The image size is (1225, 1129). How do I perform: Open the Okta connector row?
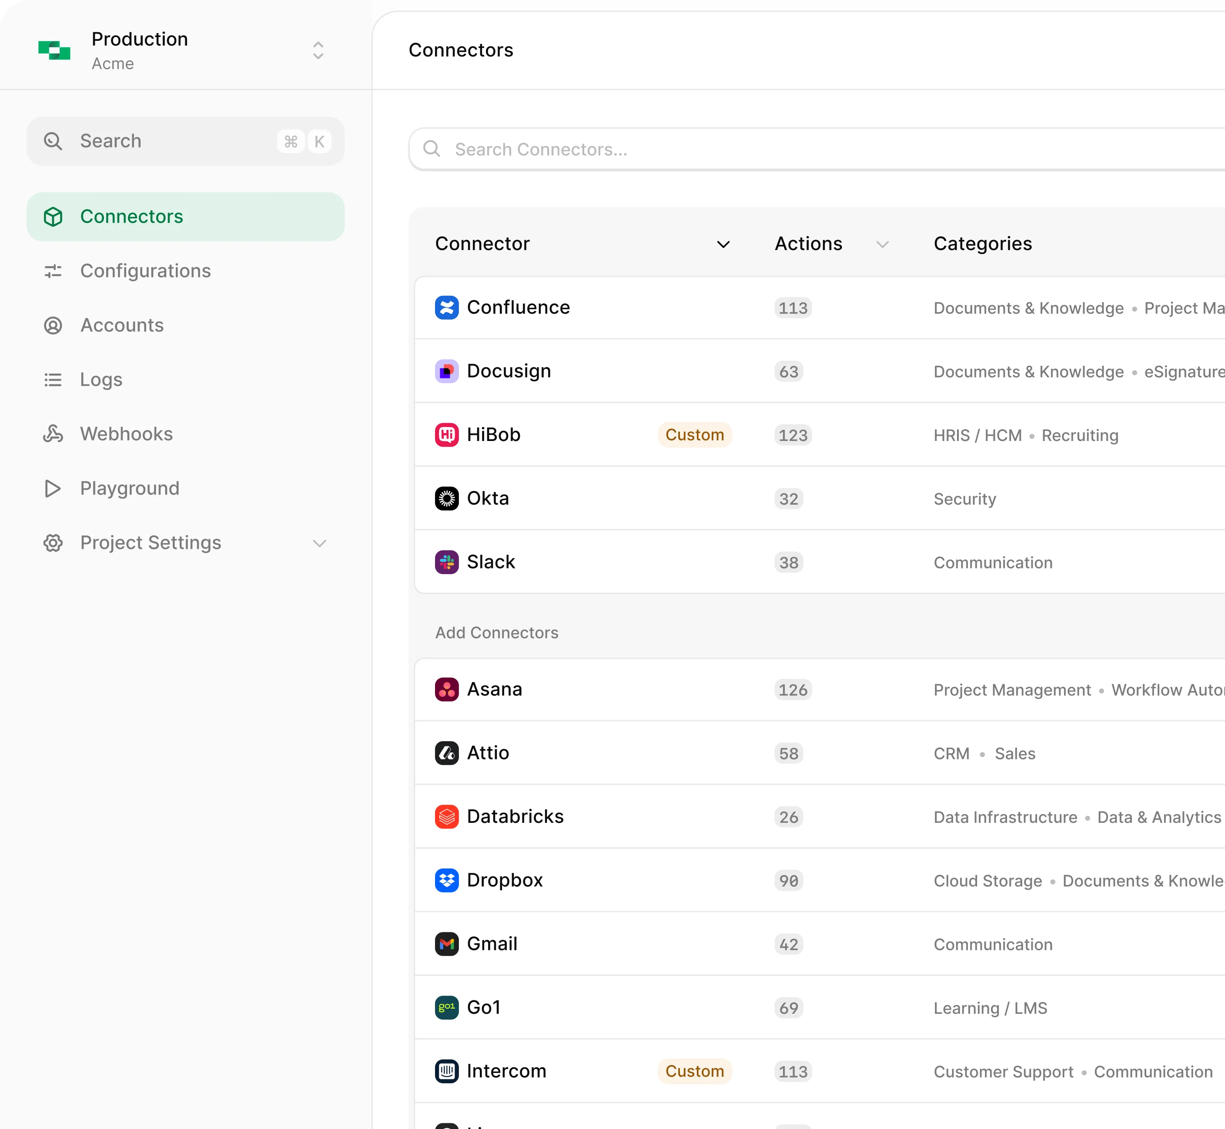[820, 498]
